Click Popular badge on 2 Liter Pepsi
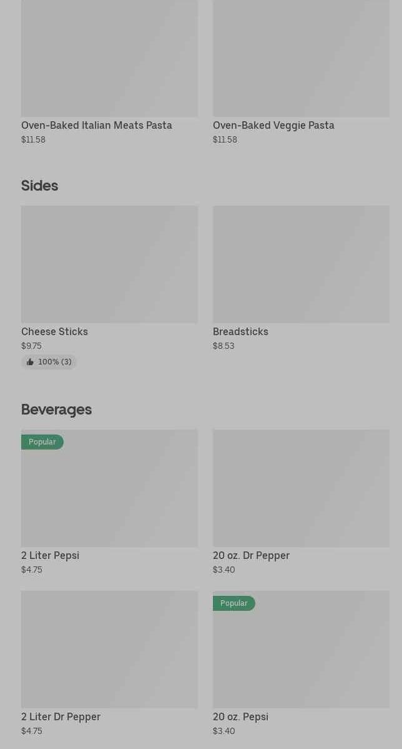 pyautogui.click(x=42, y=442)
